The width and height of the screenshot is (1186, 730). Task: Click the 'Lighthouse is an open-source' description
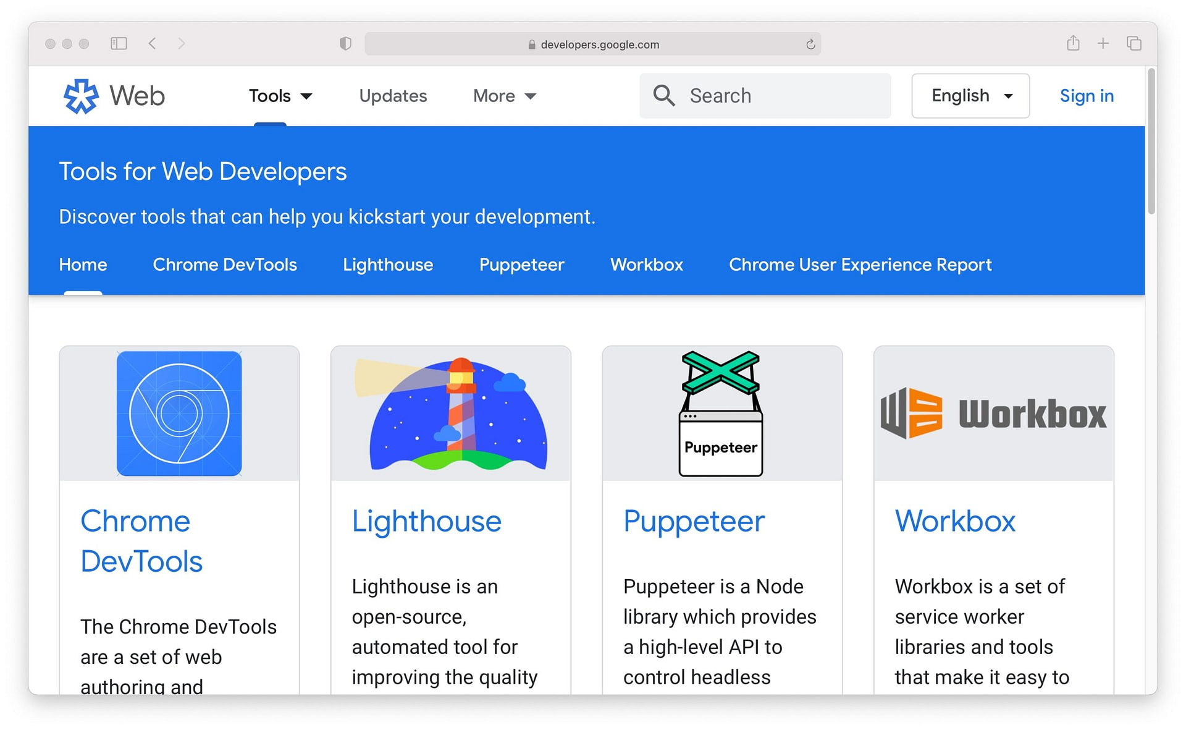(444, 632)
